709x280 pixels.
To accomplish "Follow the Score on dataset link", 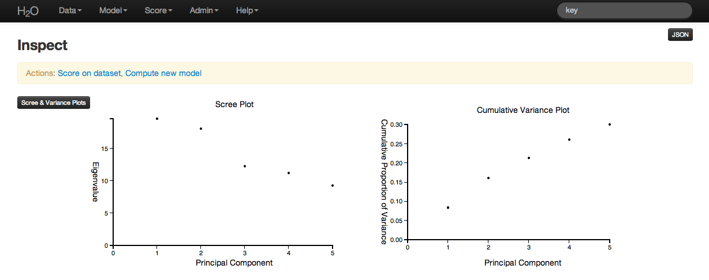I will [x=89, y=73].
